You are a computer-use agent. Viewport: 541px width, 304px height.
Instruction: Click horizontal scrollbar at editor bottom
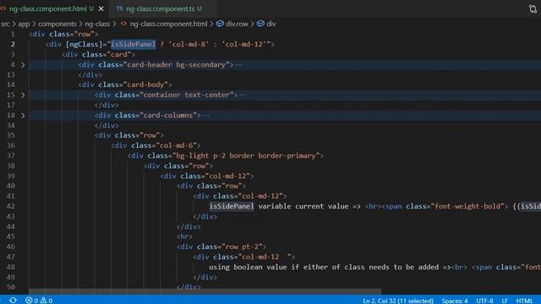205,291
